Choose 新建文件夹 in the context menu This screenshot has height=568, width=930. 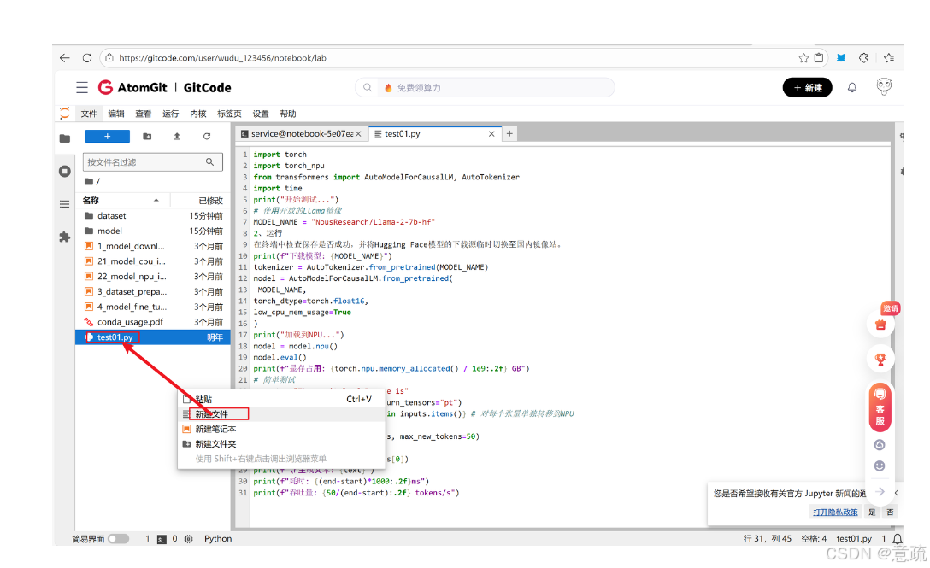coord(281,443)
